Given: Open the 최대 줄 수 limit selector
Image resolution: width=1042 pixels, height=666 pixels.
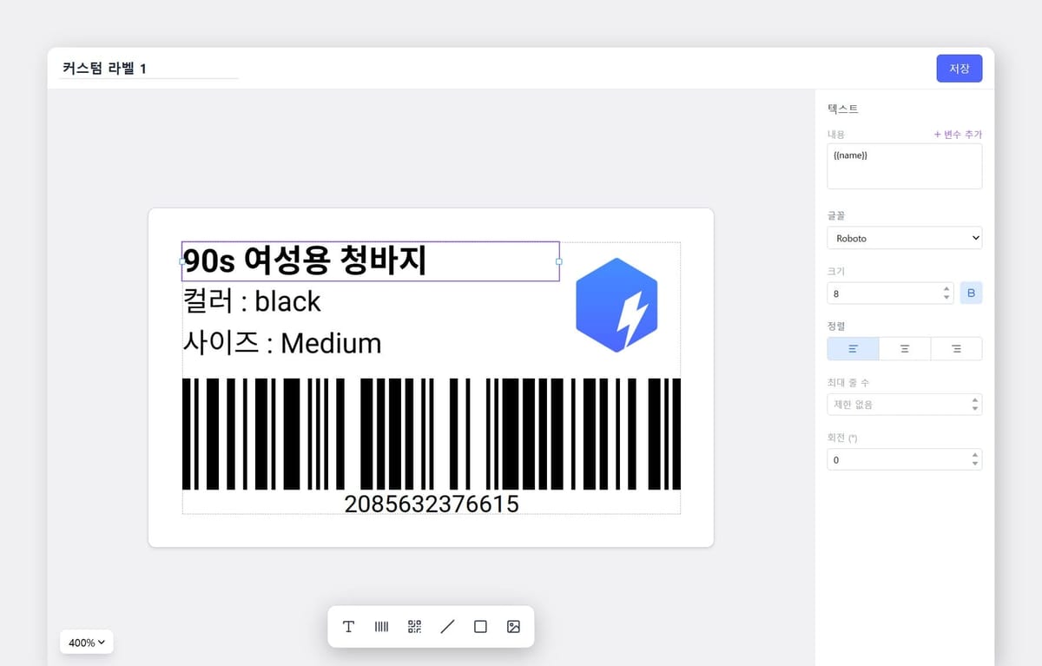Looking at the screenshot, I should click(x=904, y=404).
